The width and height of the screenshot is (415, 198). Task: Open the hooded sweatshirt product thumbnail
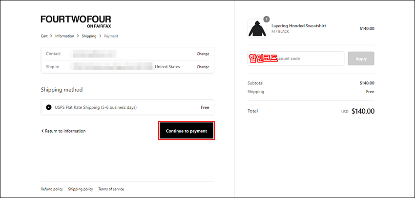tap(257, 28)
